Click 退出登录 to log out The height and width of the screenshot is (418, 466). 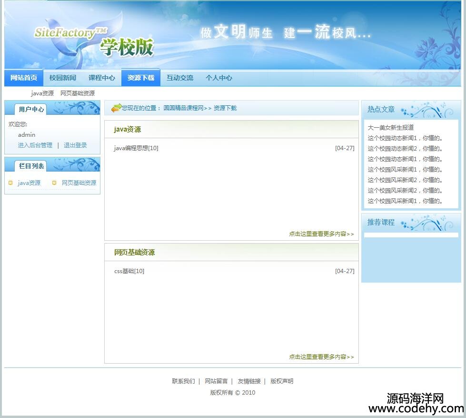click(x=75, y=145)
